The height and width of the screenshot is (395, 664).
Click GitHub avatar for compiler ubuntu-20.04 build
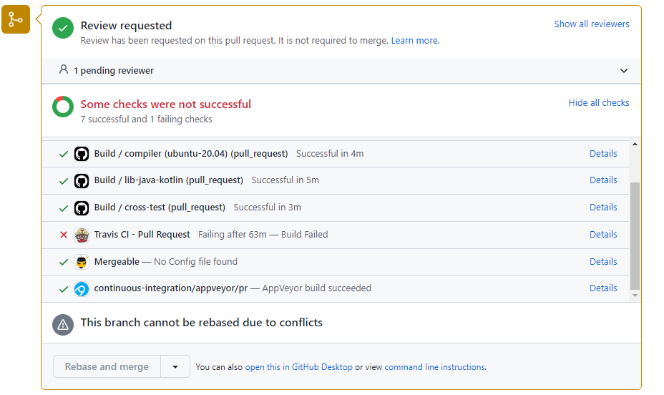pos(82,154)
